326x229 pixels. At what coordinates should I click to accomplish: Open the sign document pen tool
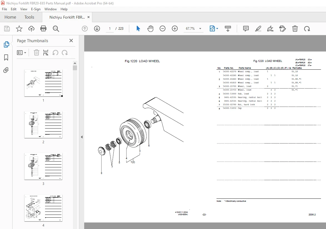coord(270,29)
